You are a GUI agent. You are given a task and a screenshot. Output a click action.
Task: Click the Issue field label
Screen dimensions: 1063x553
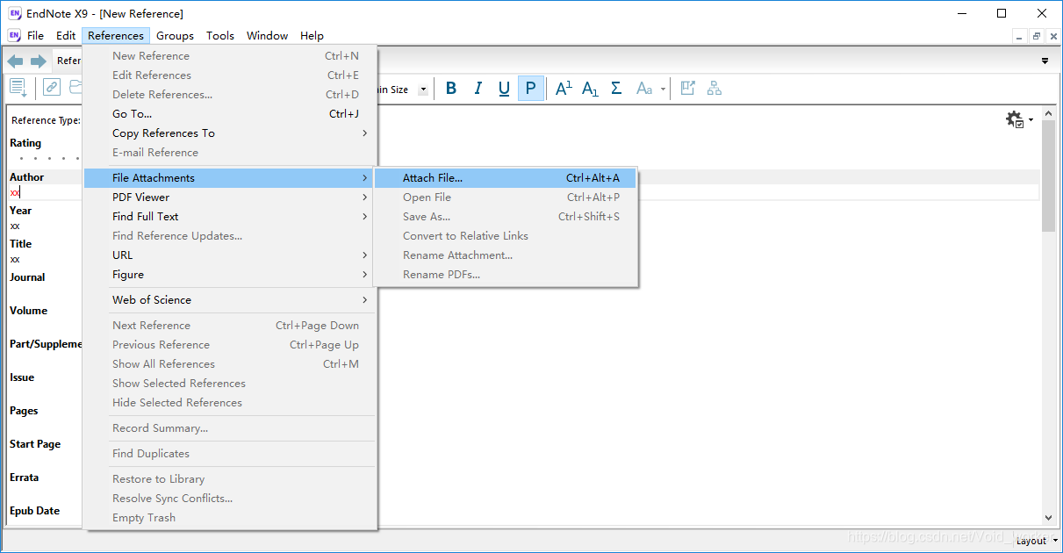tap(22, 377)
